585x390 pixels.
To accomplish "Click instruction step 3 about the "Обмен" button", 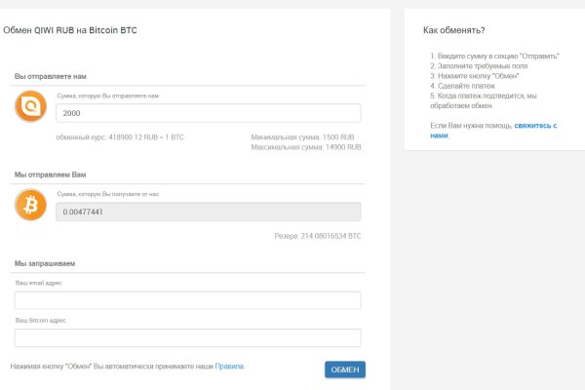I will point(475,75).
